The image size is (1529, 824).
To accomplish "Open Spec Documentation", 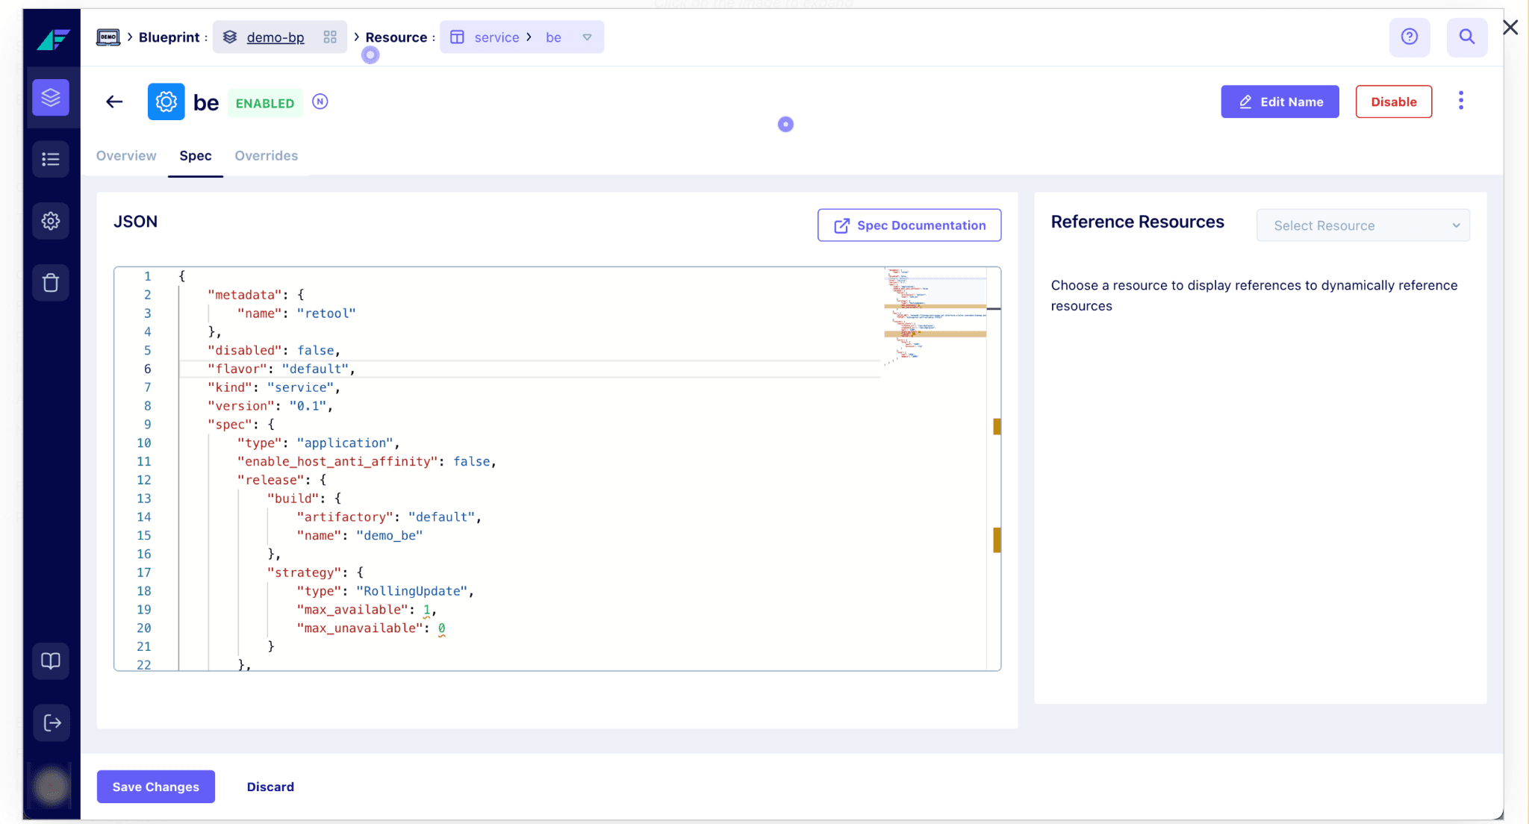I will click(909, 225).
